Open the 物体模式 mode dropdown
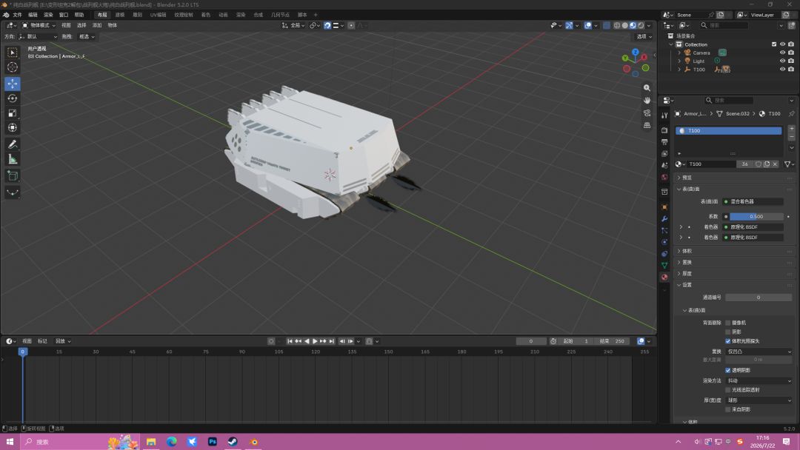This screenshot has height=450, width=800. pyautogui.click(x=39, y=25)
